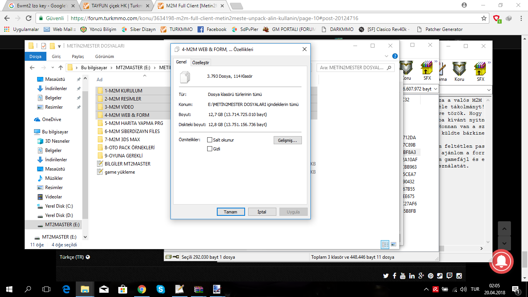Viewport: 528px width, 297px height.
Task: Confirm with the Tamam button
Action: [231, 212]
